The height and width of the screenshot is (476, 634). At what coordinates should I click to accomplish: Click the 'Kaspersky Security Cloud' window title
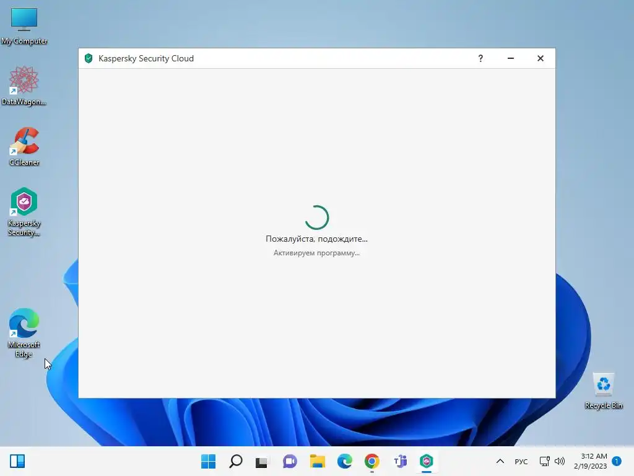[146, 58]
